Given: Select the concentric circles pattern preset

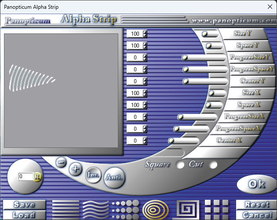Looking at the screenshot, I should tap(156, 210).
